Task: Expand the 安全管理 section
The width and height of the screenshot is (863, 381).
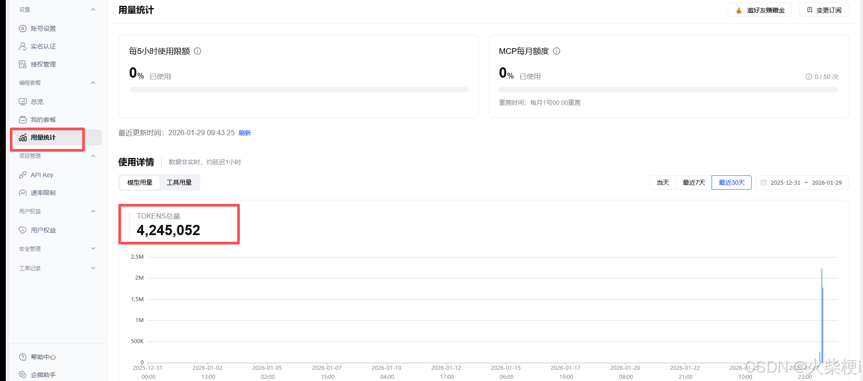Action: [x=93, y=248]
